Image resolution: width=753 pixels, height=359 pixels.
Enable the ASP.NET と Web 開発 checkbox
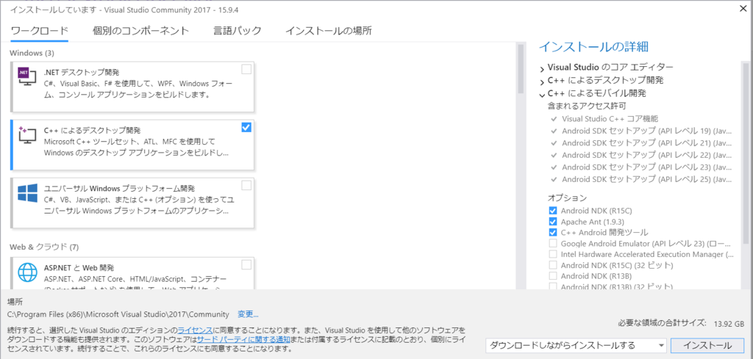click(x=246, y=264)
